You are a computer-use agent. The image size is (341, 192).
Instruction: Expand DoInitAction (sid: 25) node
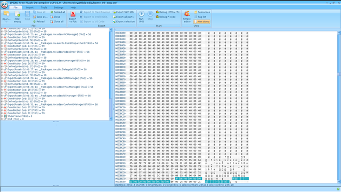(2, 55)
